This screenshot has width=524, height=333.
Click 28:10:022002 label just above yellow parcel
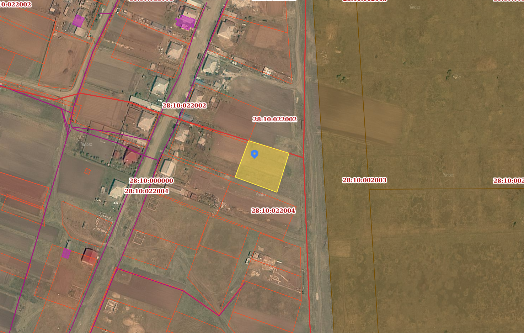pos(275,119)
